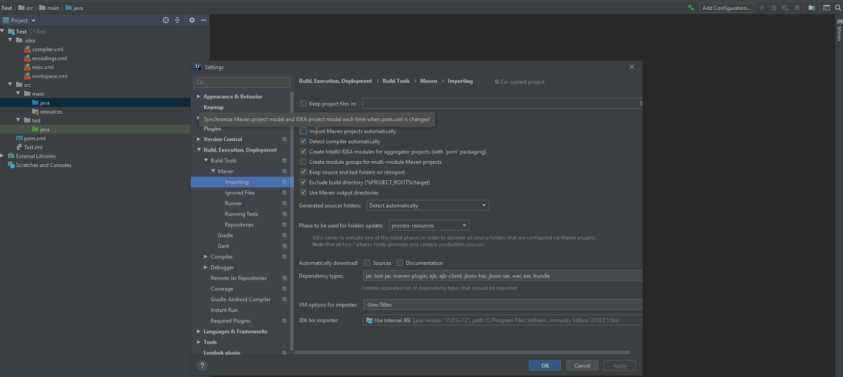The width and height of the screenshot is (843, 377).
Task: Click the OK button
Action: [x=545, y=365]
